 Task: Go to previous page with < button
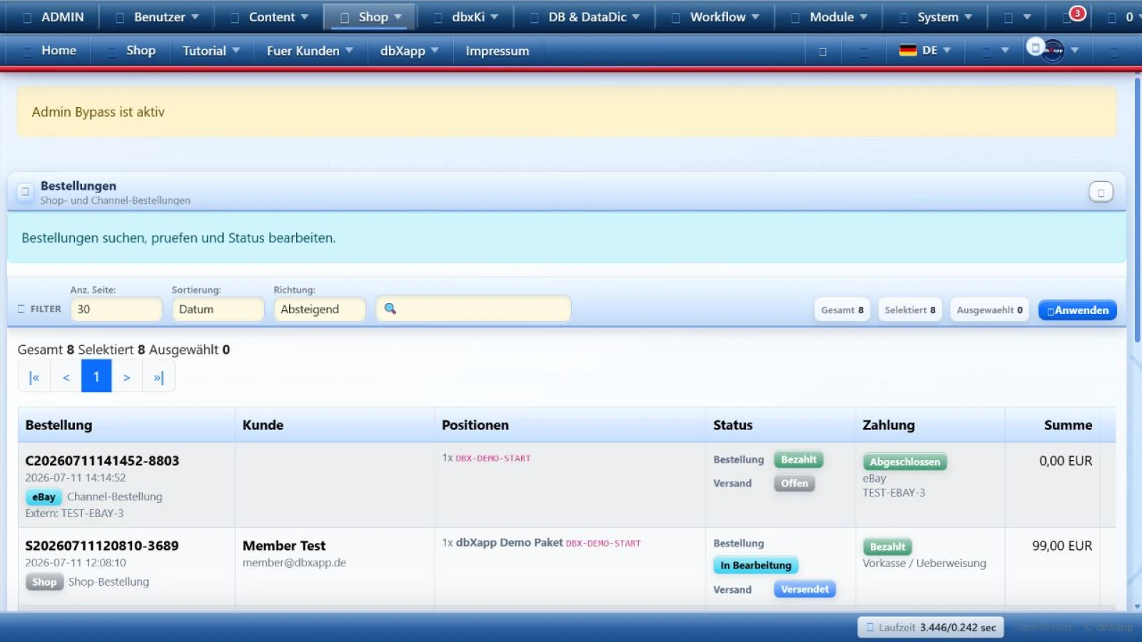coord(66,377)
